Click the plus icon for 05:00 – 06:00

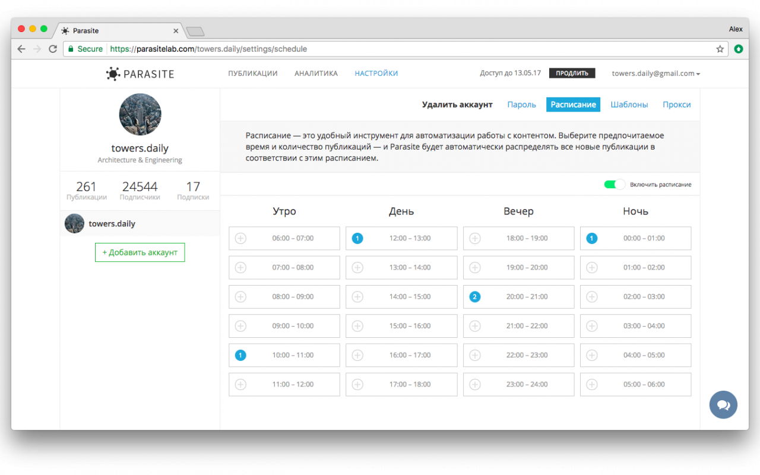tap(592, 384)
